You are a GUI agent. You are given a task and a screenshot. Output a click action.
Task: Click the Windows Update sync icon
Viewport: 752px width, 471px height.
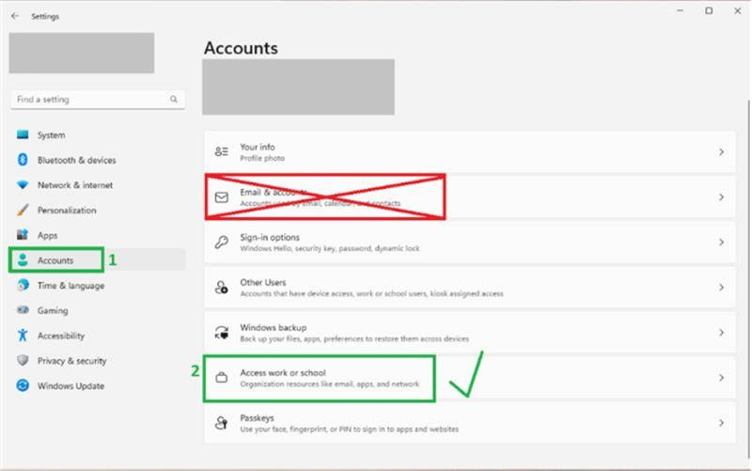23,385
